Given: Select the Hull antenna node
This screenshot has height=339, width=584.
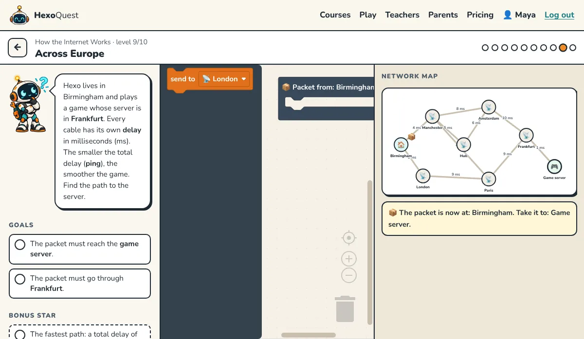Looking at the screenshot, I should point(463,144).
